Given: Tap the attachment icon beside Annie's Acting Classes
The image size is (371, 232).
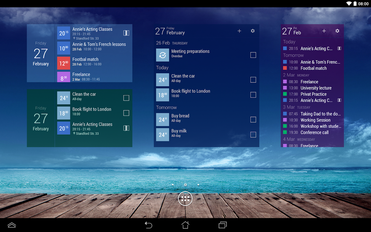Looking at the screenshot, I should (126, 33).
